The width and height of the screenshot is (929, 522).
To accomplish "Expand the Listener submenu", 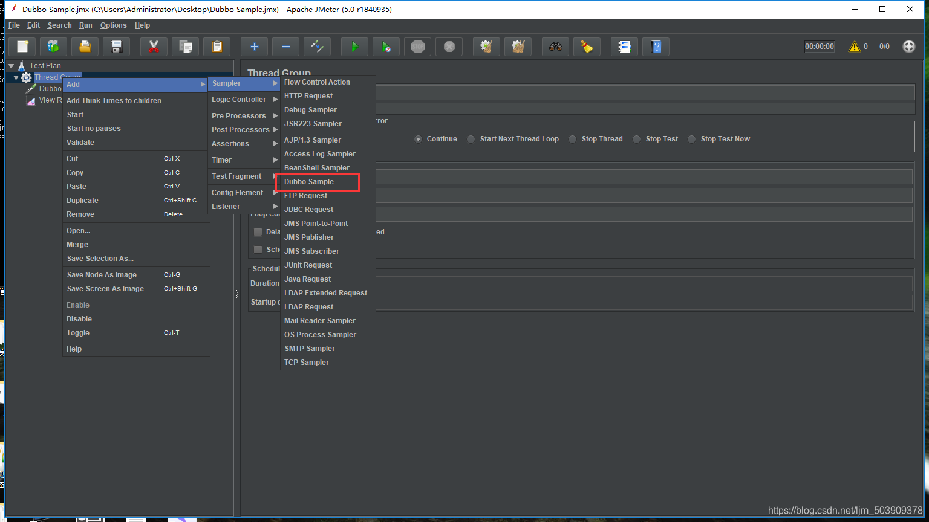I will point(244,207).
